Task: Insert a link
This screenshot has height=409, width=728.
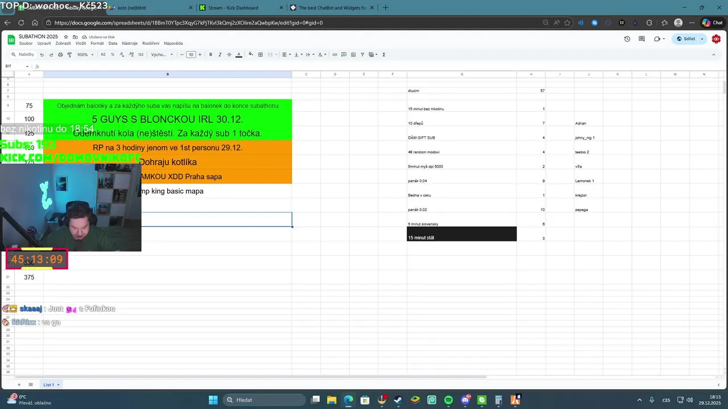Action: click(334, 55)
